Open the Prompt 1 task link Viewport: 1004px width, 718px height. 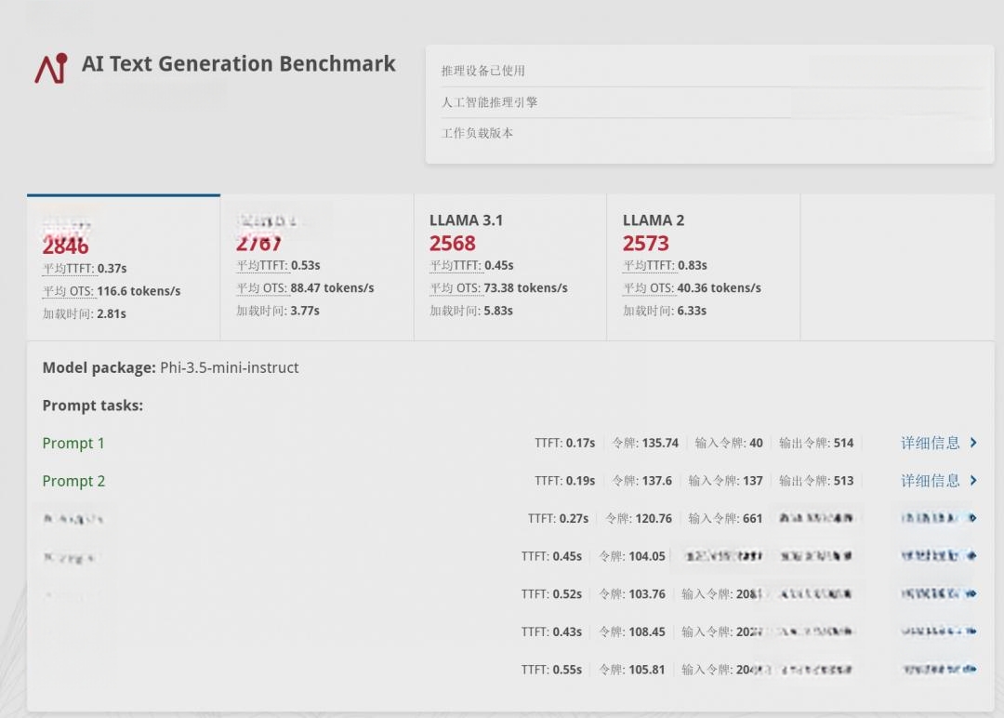click(x=73, y=444)
